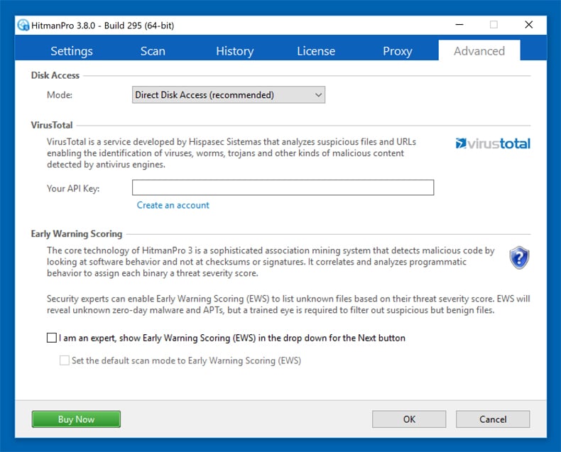The height and width of the screenshot is (452, 561).
Task: Click the Mode: label
Action: [x=60, y=95]
